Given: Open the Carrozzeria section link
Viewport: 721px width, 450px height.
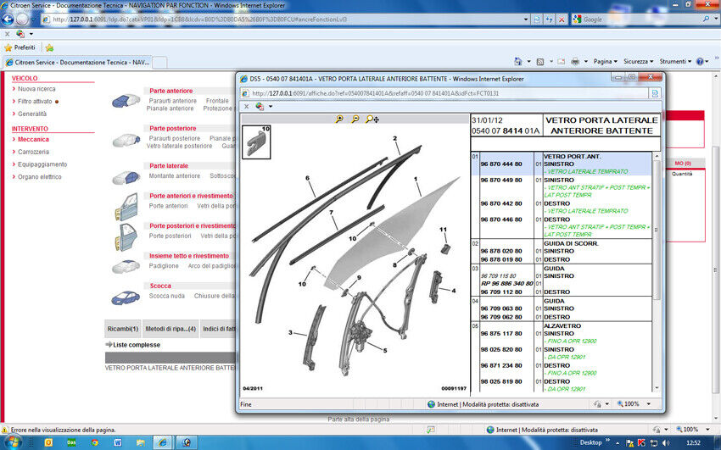Looking at the screenshot, I should (33, 152).
